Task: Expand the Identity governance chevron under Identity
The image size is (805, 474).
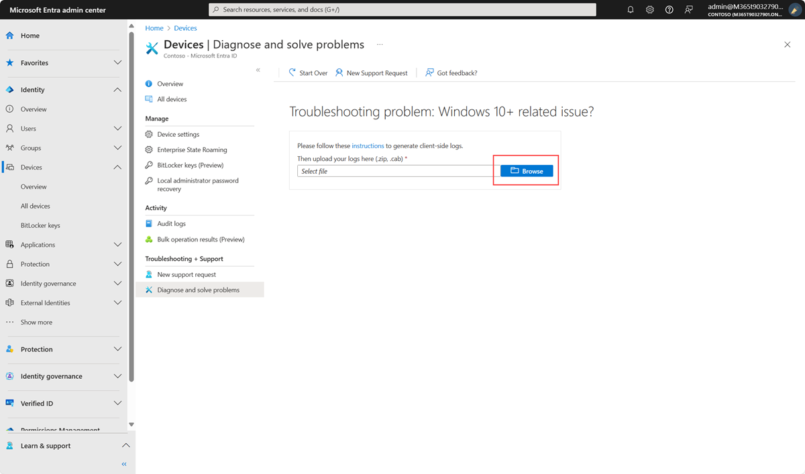Action: tap(117, 284)
